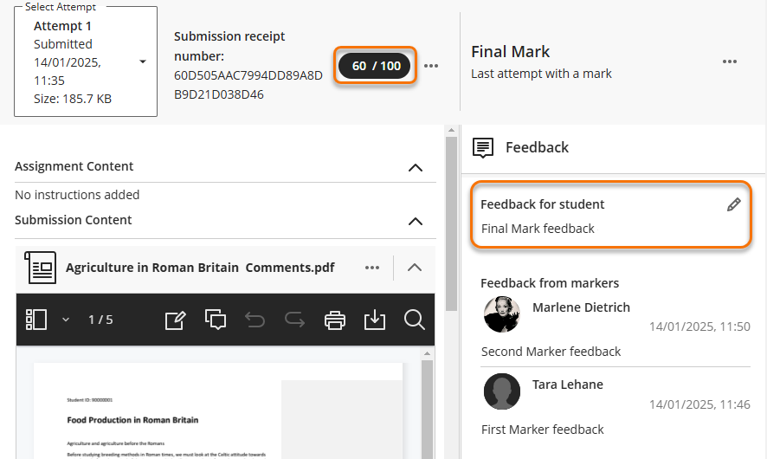Viewport: 767px width, 459px height.
Task: Select the annotate edit tool
Action: [175, 320]
